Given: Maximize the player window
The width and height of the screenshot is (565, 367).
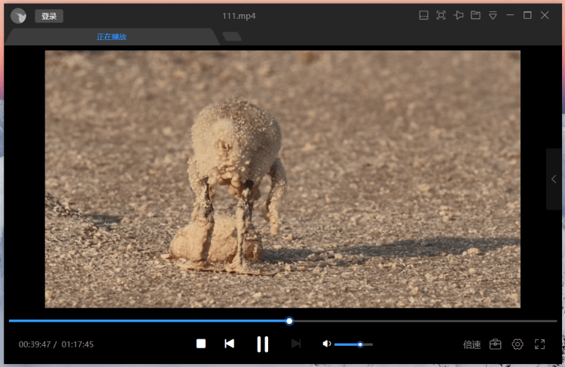Looking at the screenshot, I should coord(527,15).
